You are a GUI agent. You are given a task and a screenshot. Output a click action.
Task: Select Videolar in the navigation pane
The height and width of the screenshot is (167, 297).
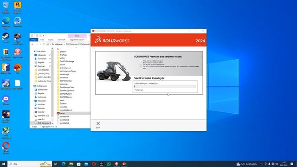(41, 112)
